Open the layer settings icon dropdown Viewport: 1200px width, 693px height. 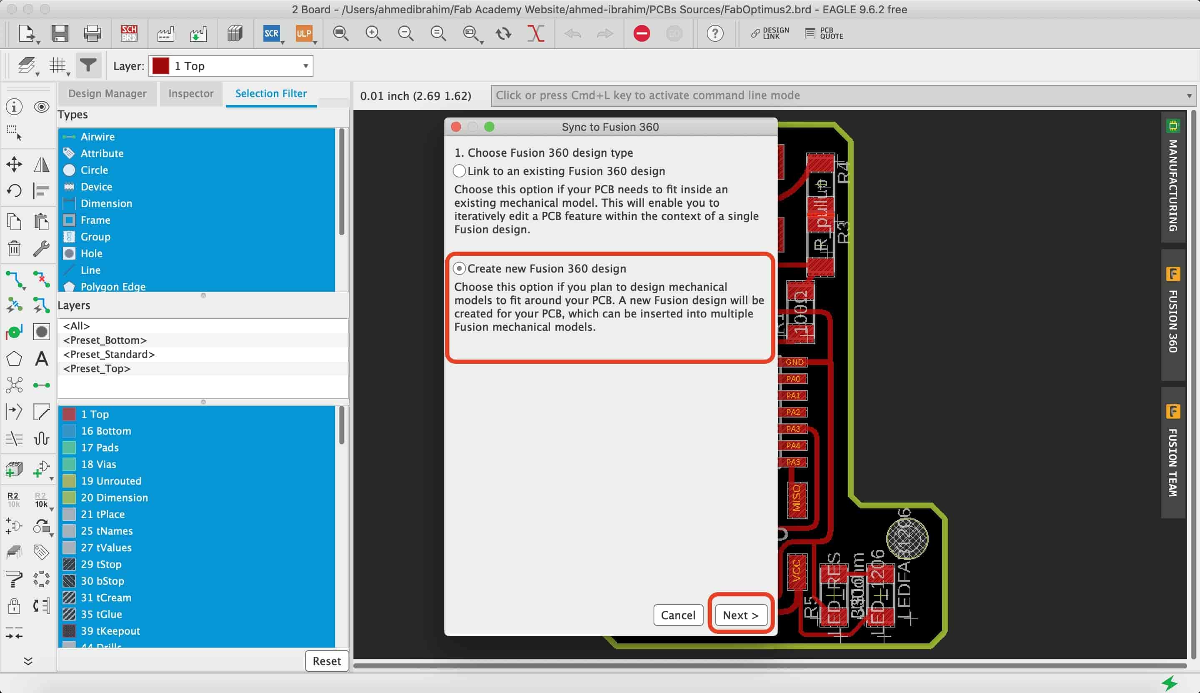tap(28, 66)
